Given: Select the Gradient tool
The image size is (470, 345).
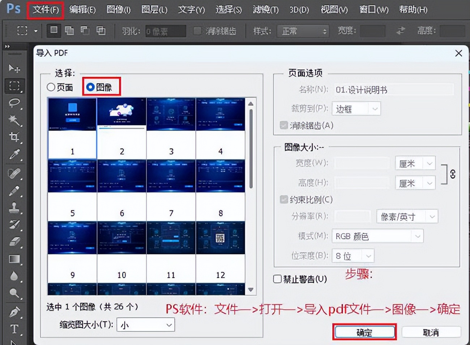Looking at the screenshot, I should coord(14,259).
